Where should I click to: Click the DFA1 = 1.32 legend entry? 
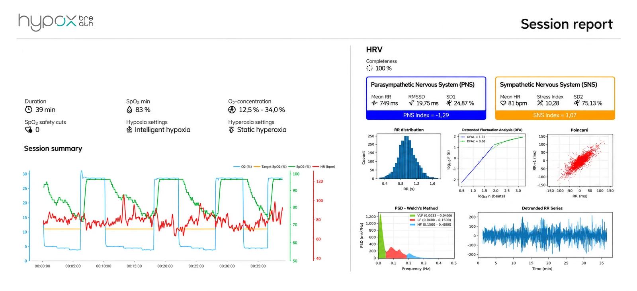[x=473, y=137]
